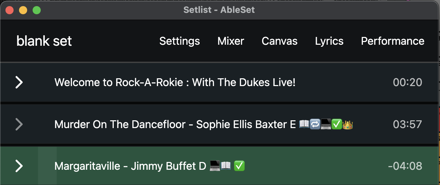Click the green checkmark on the Margaritaville row
The height and width of the screenshot is (185, 440).
240,166
